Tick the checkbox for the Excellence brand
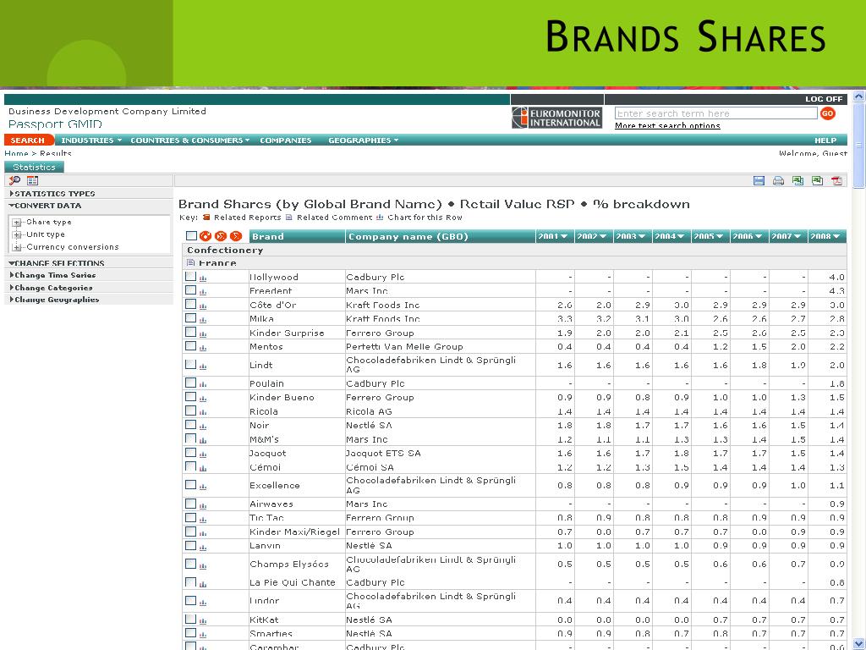Viewport: 866px width, 650px height. pos(190,484)
